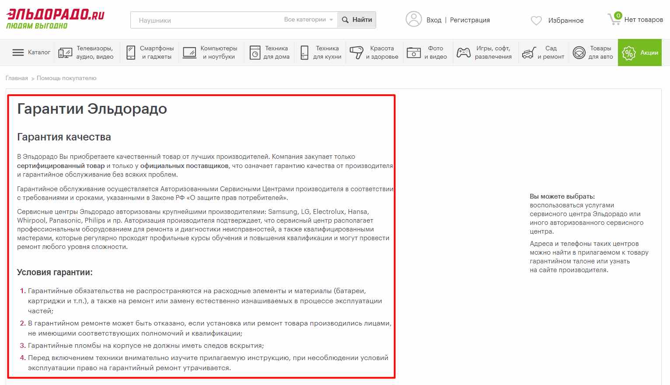Viewport: 670px width, 385px height.
Task: Click the shopping cart icon
Action: (614, 19)
